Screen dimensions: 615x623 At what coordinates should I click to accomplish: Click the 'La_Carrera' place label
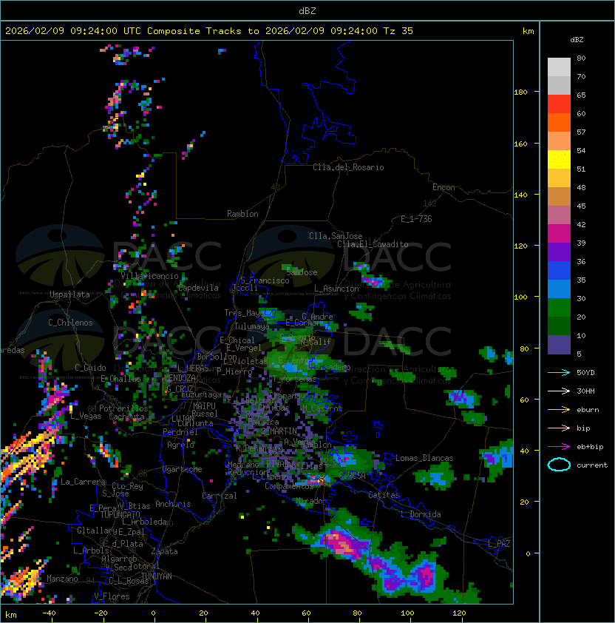pyautogui.click(x=83, y=482)
